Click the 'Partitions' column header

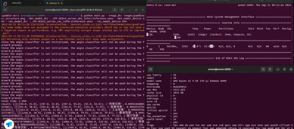click(226, 29)
